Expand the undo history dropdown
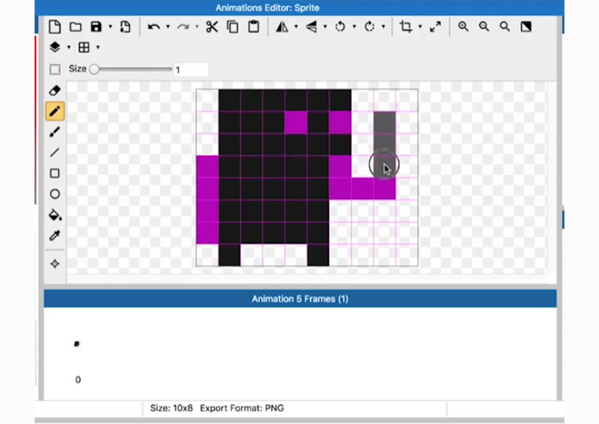This screenshot has width=599, height=424. tap(168, 27)
